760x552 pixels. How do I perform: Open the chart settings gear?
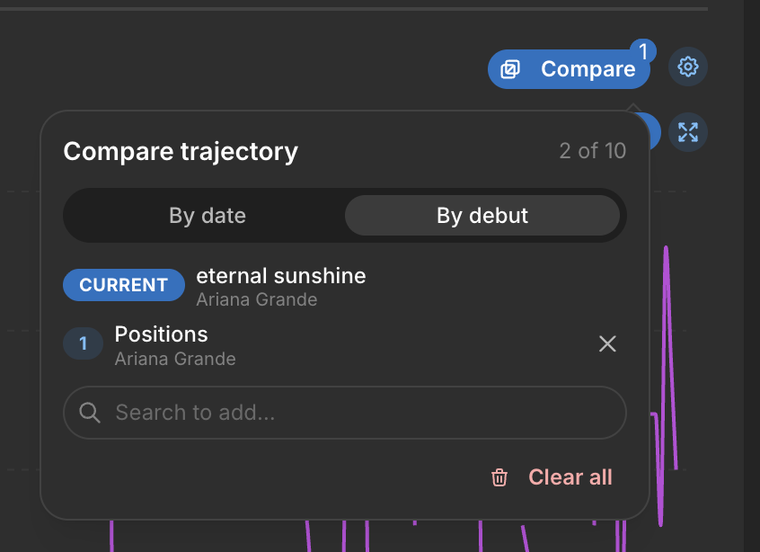[x=688, y=67]
